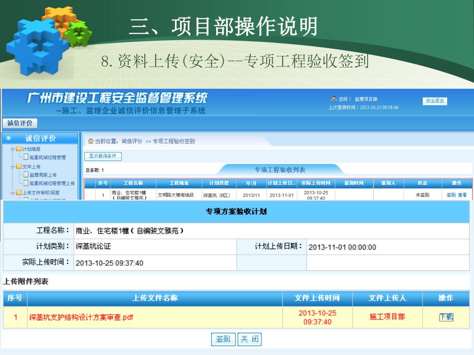Select 计划填报 in the sidebar tree
This screenshot has height=355, width=474.
click(31, 149)
